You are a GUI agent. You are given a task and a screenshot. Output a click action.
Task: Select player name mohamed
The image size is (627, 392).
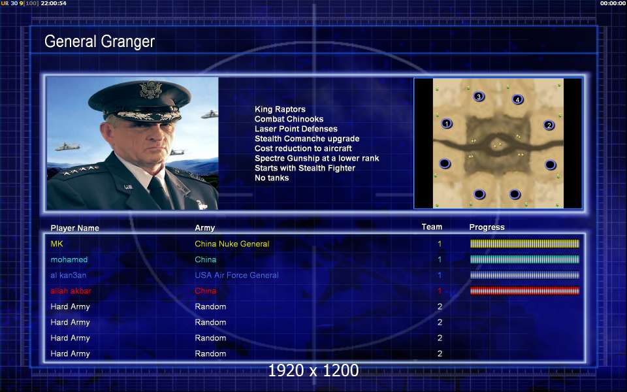[69, 259]
